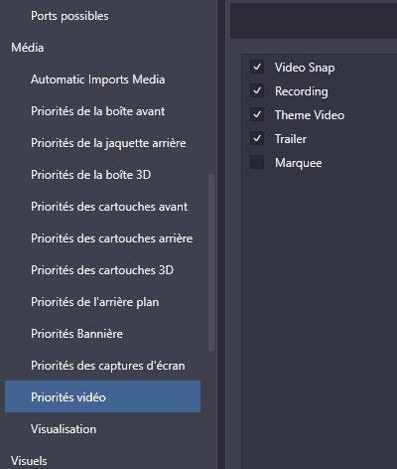Disable the Theme Video checkbox
Screen dimensions: 397x469
click(257, 114)
